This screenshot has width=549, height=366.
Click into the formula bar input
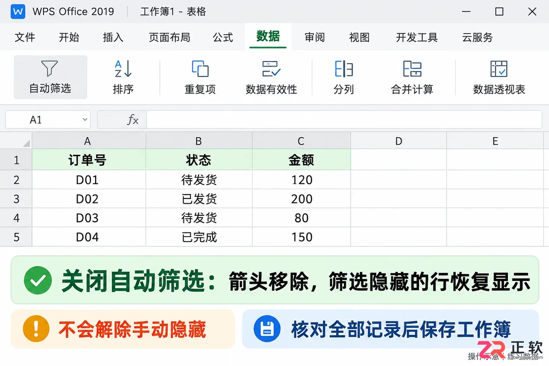point(344,120)
